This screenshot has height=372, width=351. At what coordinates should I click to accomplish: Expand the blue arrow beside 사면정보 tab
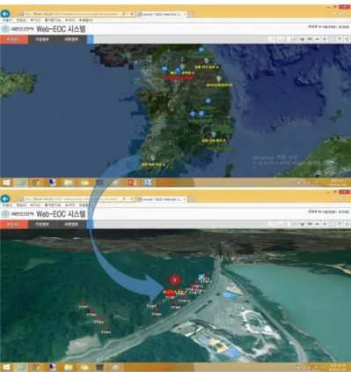pos(91,40)
